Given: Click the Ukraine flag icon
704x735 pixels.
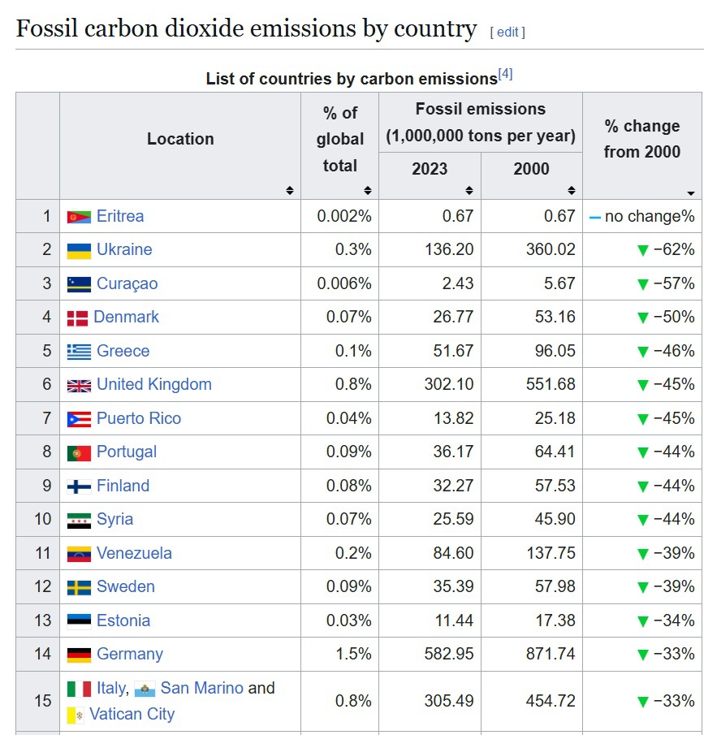Looking at the screenshot, I should tap(79, 250).
